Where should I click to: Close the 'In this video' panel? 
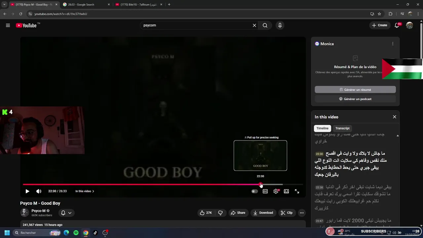pos(394,117)
